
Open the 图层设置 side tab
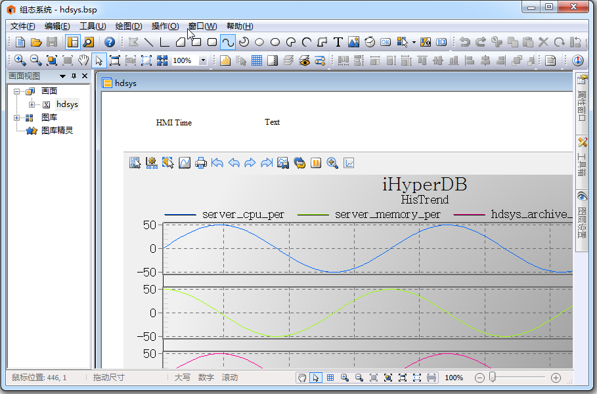point(582,221)
